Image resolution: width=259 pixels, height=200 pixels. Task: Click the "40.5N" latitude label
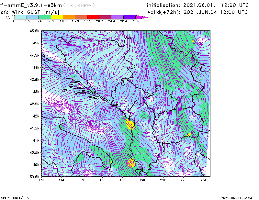35,152
